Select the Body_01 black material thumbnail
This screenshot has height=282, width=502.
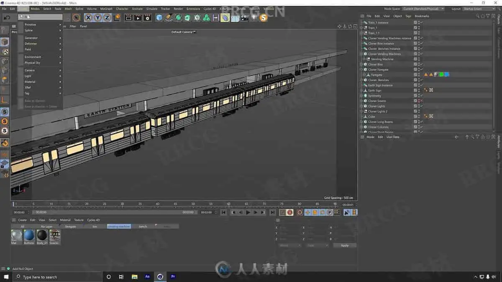pos(42,236)
